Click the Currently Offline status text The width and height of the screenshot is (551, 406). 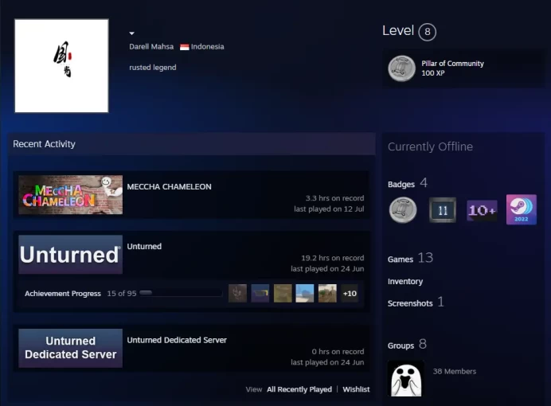pyautogui.click(x=430, y=146)
